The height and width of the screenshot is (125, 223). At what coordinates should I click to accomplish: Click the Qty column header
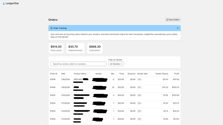113,74
